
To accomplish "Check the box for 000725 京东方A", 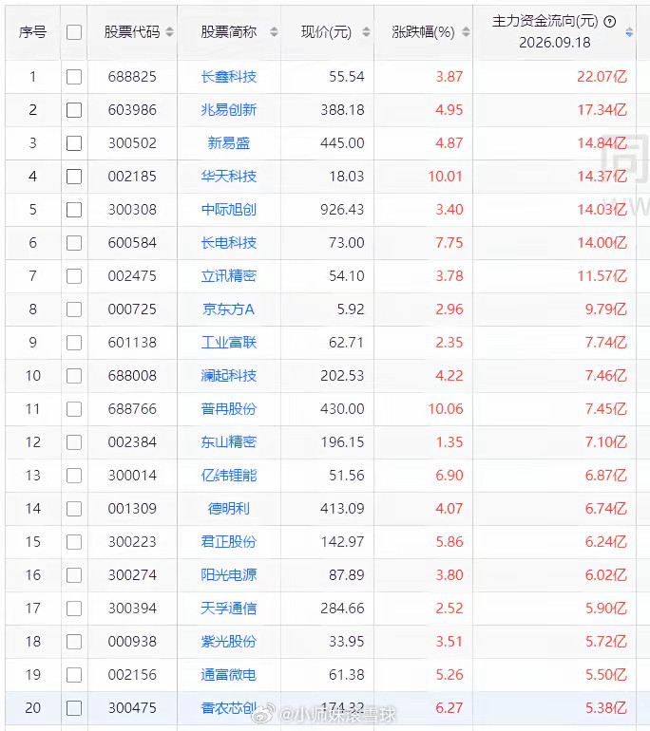I will tap(74, 309).
